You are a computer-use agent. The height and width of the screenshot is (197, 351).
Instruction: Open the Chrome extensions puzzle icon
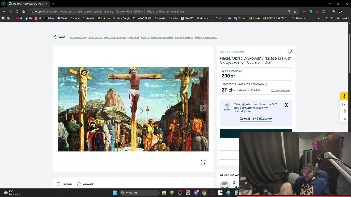click(324, 11)
